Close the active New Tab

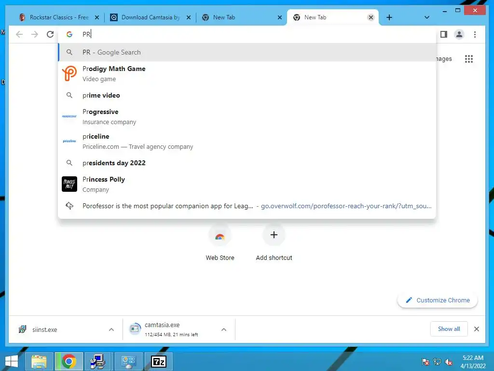point(371,17)
